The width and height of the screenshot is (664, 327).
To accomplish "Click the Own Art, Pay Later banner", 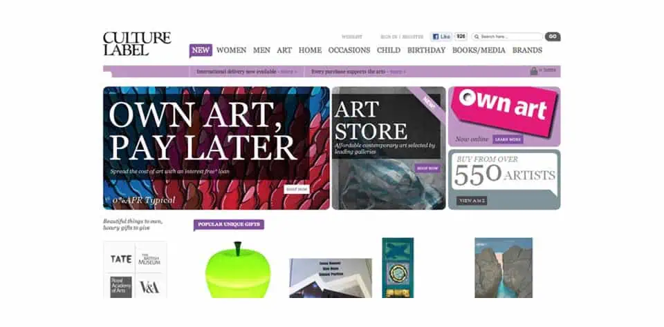I will tap(216, 148).
